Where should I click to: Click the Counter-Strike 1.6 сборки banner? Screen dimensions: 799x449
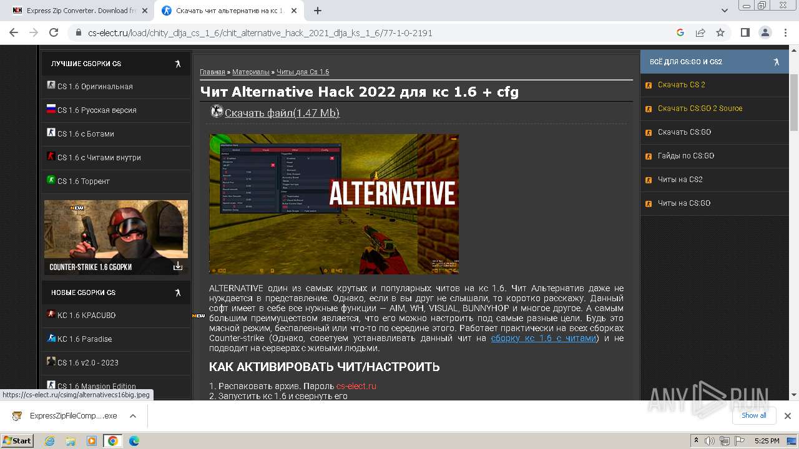(x=116, y=238)
